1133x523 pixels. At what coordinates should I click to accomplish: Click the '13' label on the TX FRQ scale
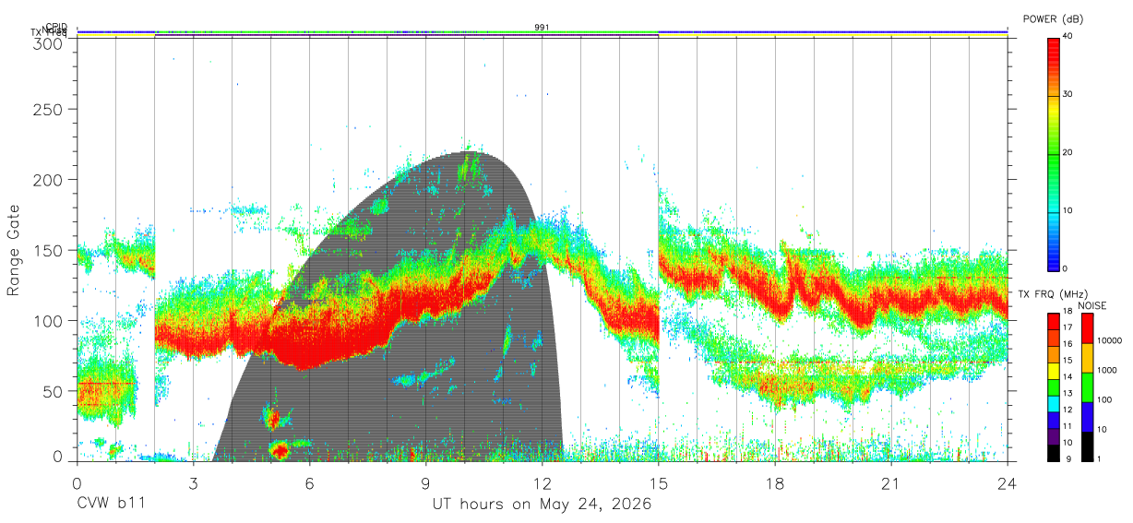coord(1068,393)
